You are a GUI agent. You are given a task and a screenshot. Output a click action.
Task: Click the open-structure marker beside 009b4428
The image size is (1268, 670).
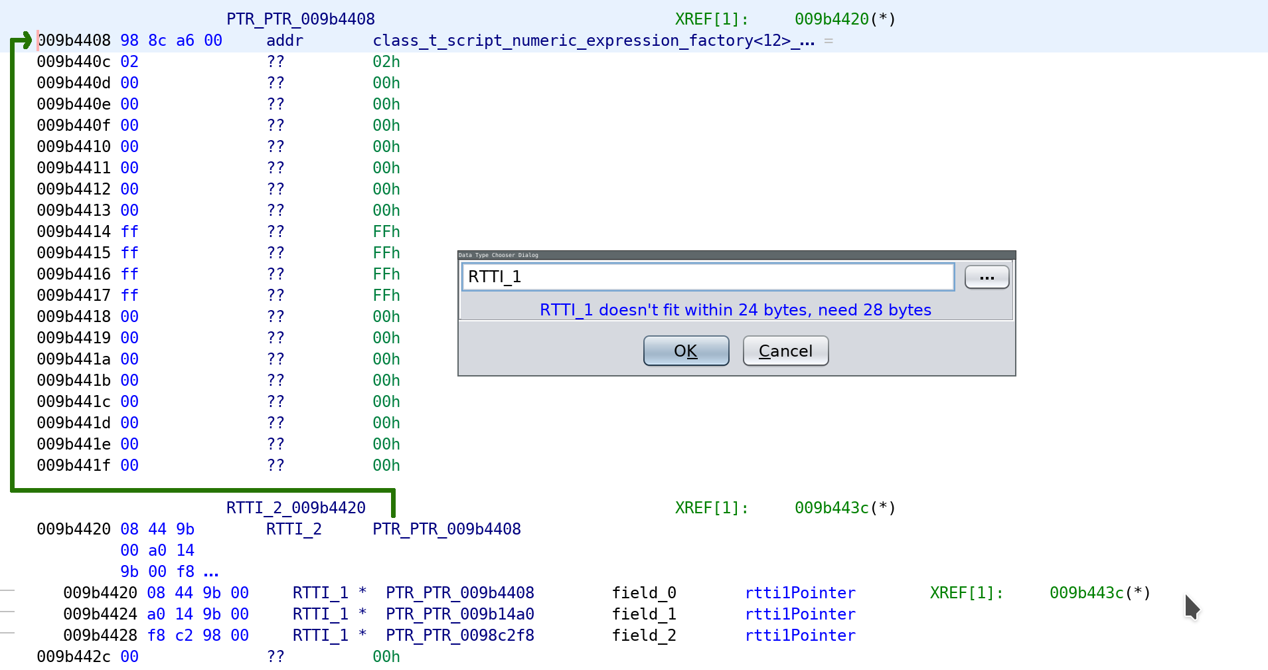[6, 633]
